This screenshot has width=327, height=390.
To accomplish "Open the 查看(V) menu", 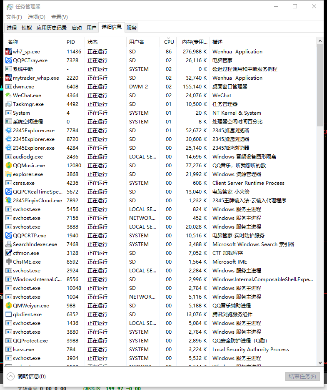I will [x=59, y=17].
